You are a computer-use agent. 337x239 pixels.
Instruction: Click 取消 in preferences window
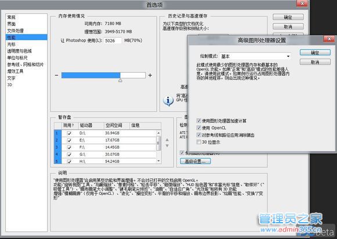(x=288, y=27)
